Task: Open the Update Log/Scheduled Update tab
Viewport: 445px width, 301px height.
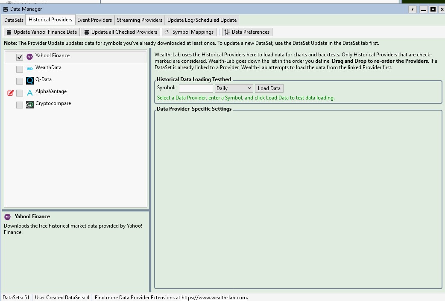Action: 202,20
